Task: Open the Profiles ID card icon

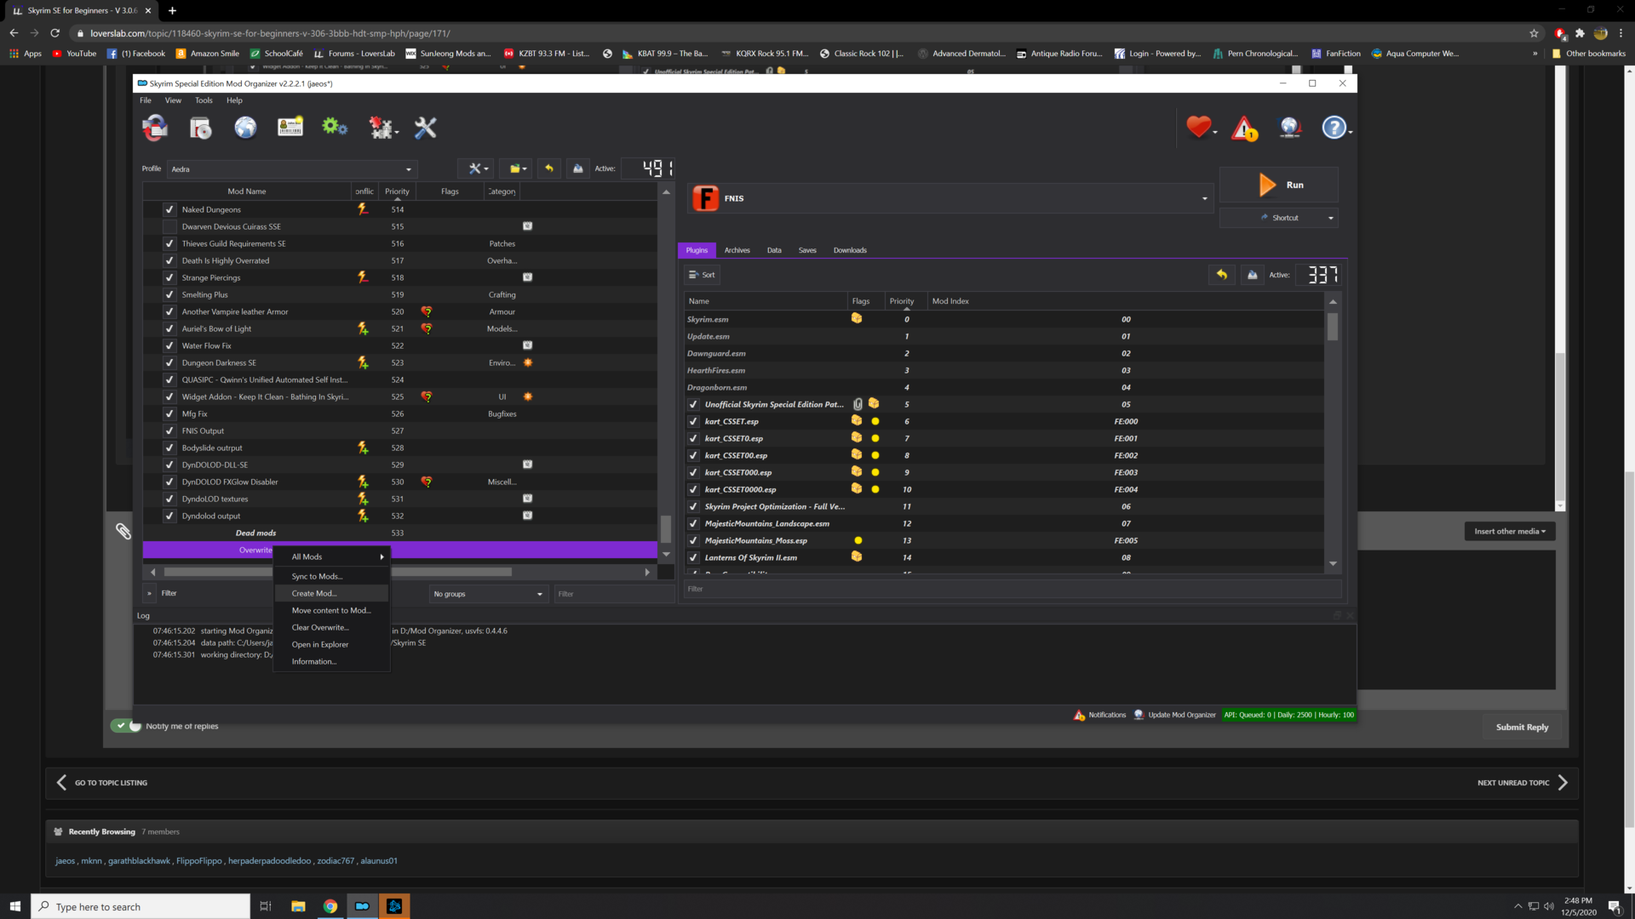Action: 290,128
